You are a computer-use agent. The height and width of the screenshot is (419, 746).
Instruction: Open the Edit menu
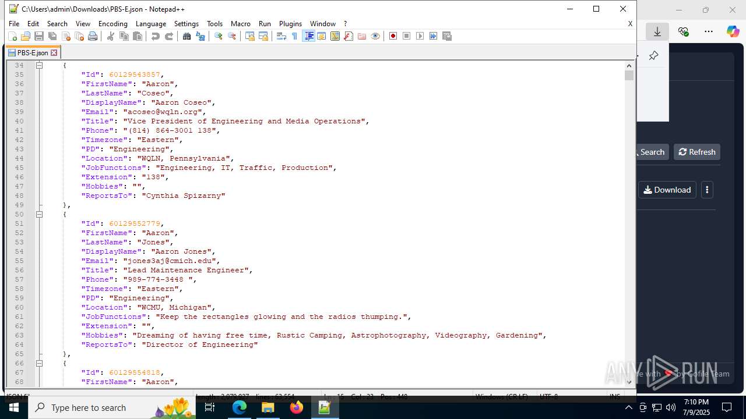[33, 24]
